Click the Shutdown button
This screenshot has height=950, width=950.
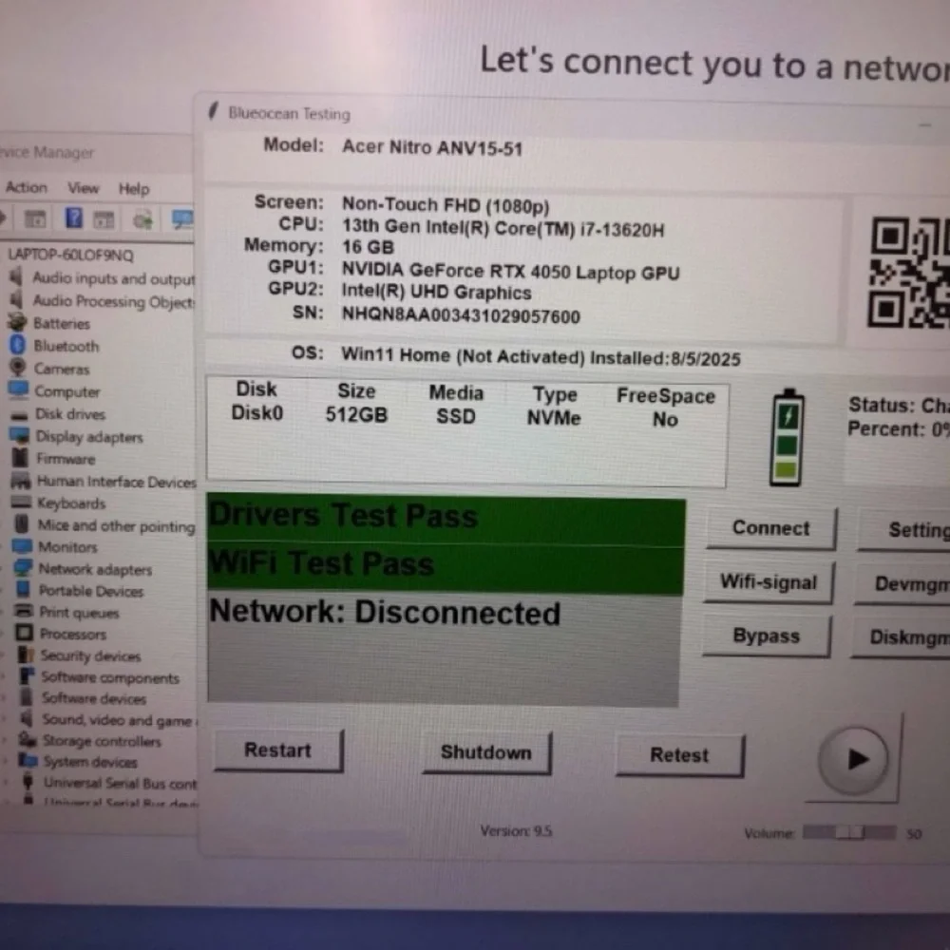486,752
